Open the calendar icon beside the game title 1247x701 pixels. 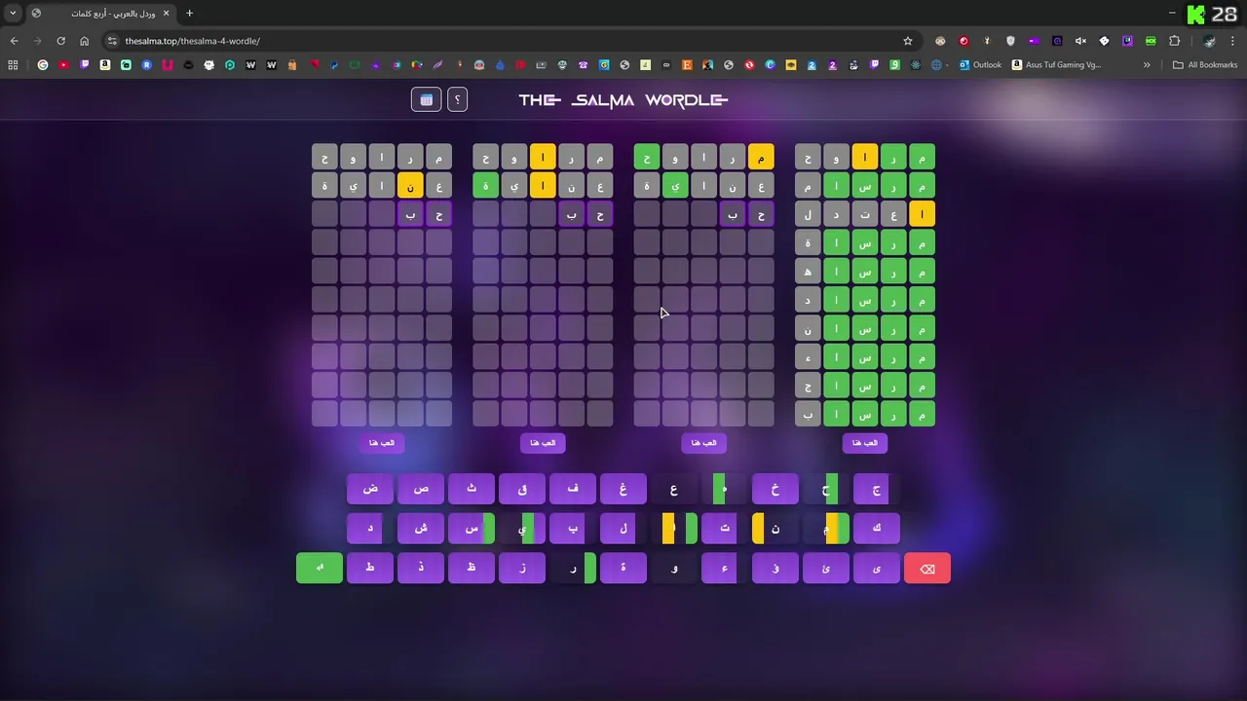pos(426,99)
